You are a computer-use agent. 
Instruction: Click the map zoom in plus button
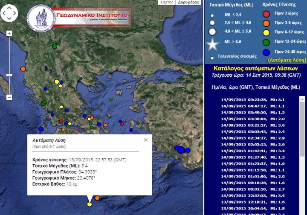[x=9, y=34]
